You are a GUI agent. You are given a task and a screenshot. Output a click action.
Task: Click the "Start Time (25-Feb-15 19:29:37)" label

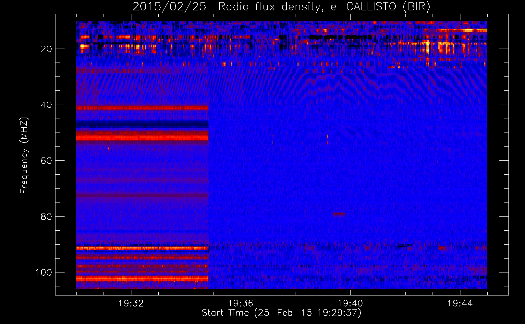[x=281, y=313]
